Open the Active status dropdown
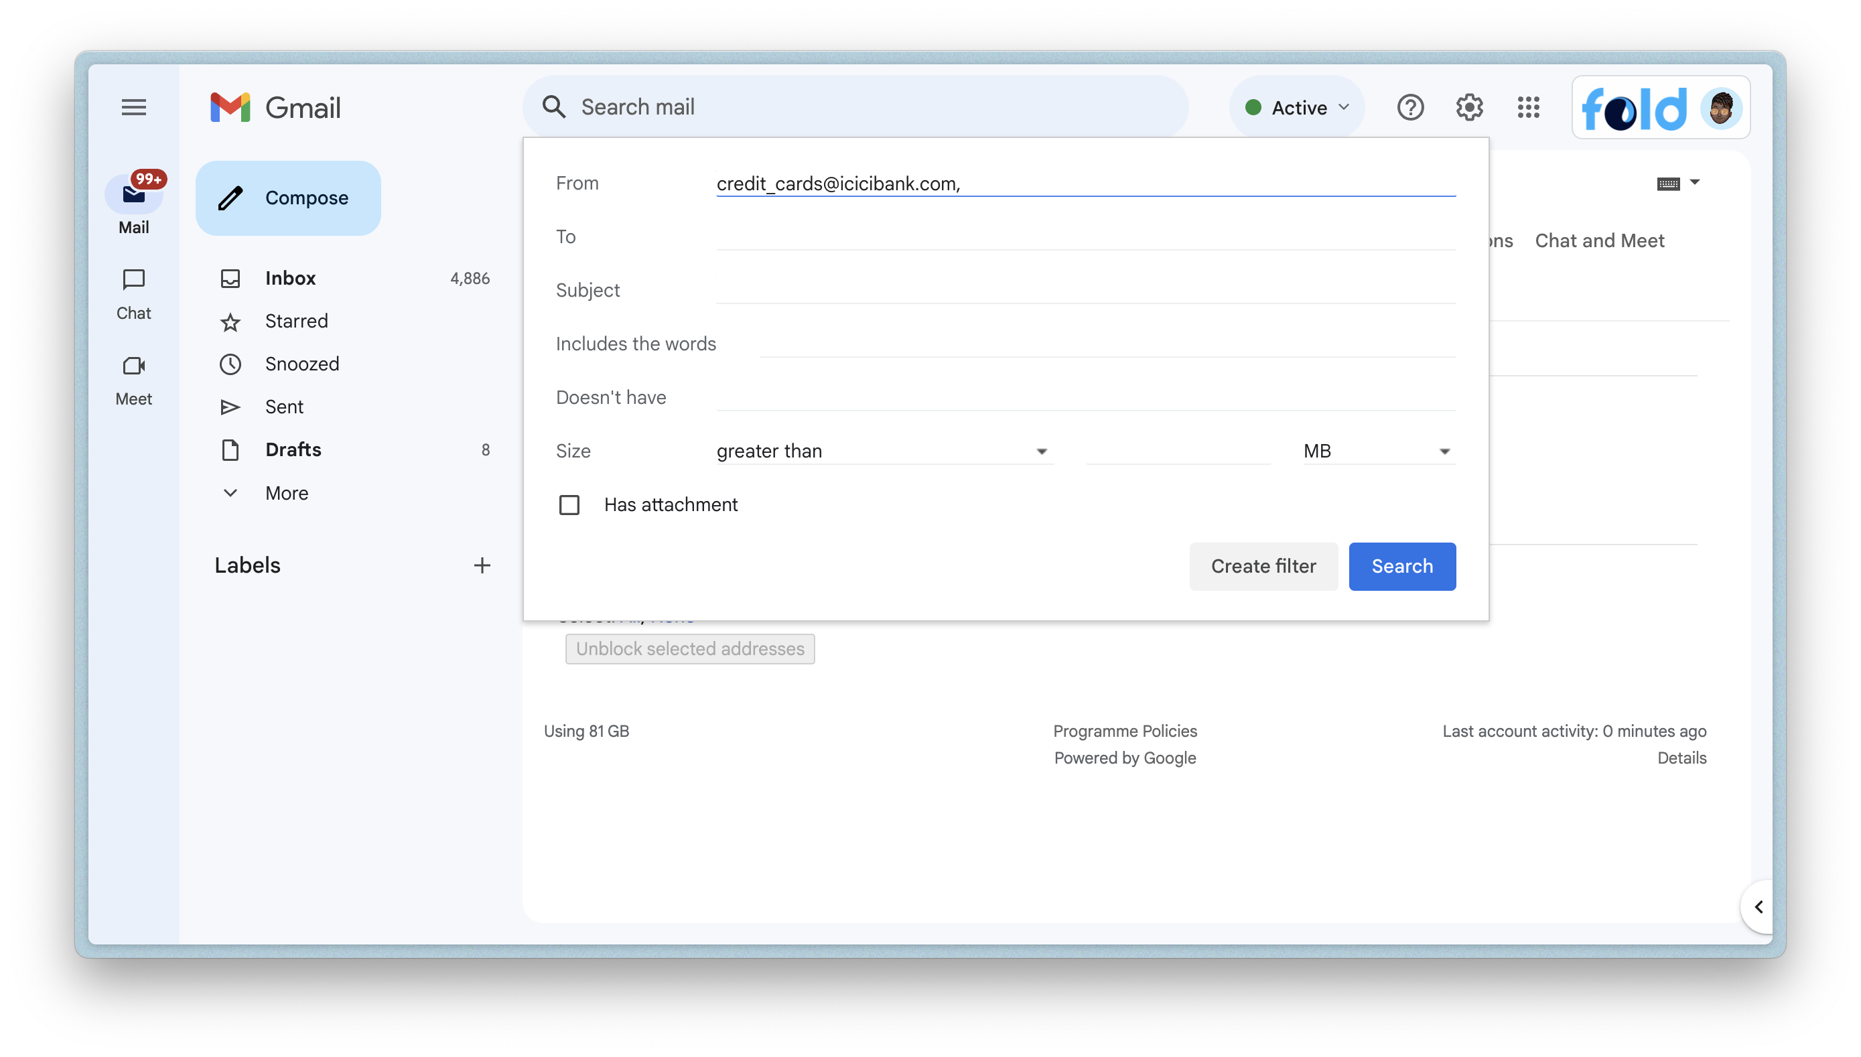Image resolution: width=1861 pixels, height=1057 pixels. [x=1296, y=107]
